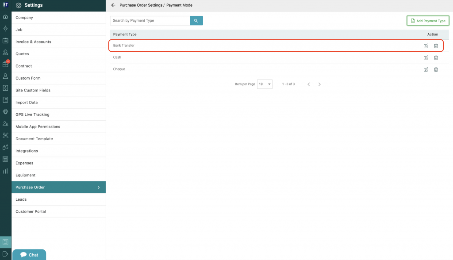Image resolution: width=453 pixels, height=260 pixels.
Task: Select the Cheque row text
Action: 119,69
